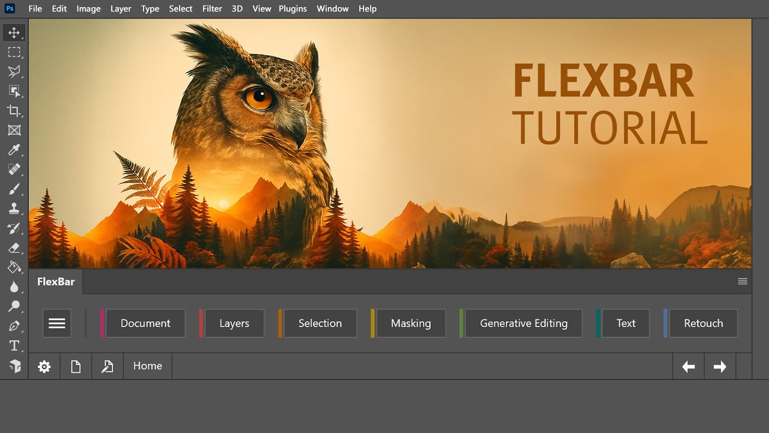The width and height of the screenshot is (769, 433).
Task: Open the FlexBar hamburger menu button
Action: tap(57, 324)
